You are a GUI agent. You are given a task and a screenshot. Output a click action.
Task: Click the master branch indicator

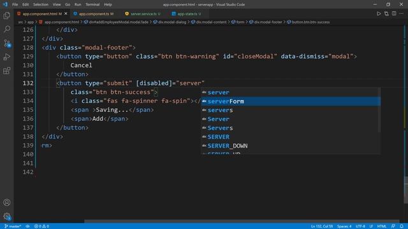pyautogui.click(x=13, y=226)
